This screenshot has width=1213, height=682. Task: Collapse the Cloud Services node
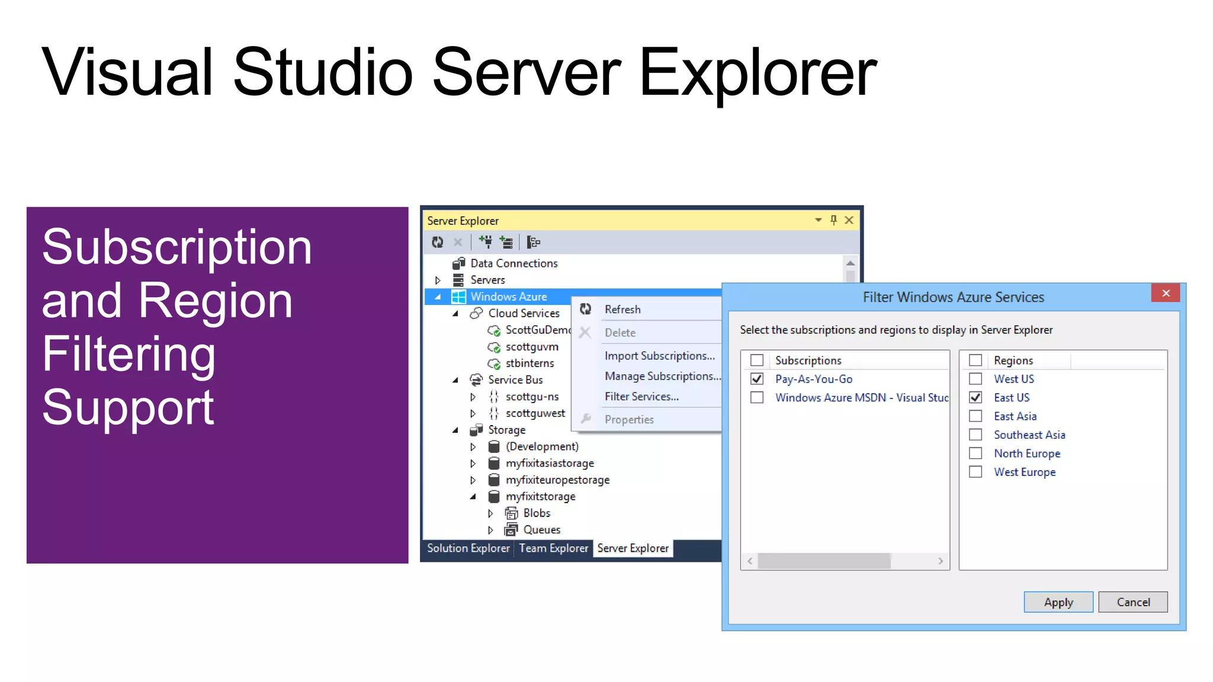[455, 313]
